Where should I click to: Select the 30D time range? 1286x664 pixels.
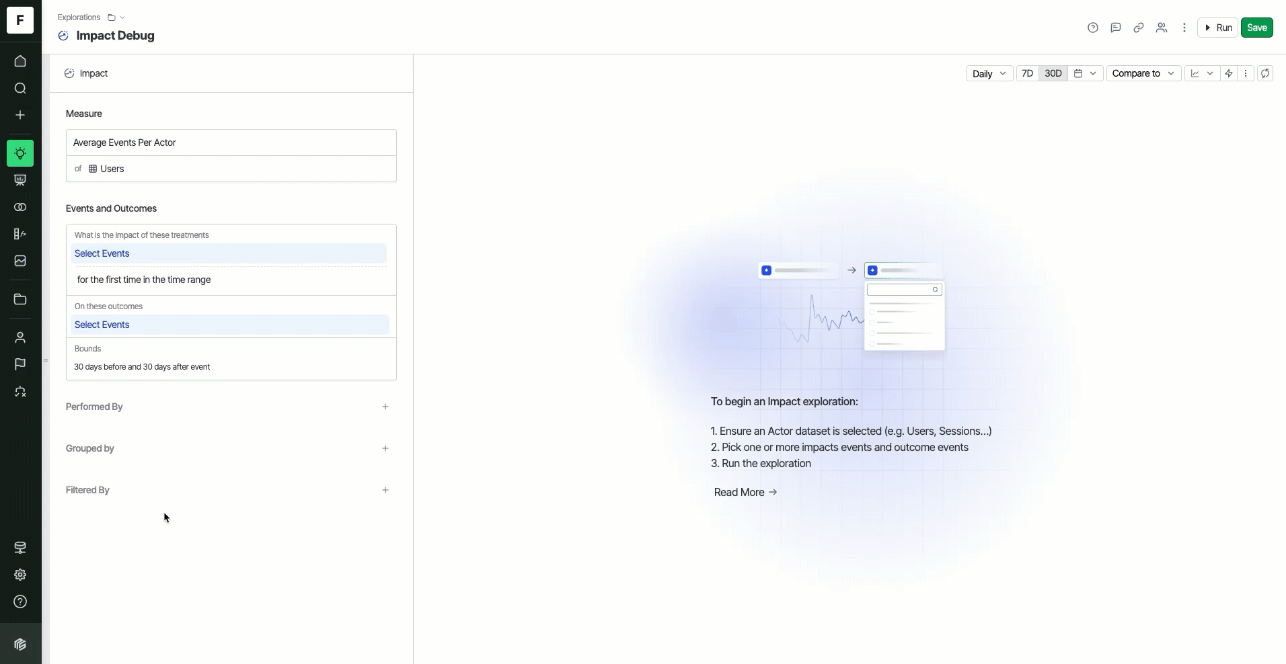[x=1053, y=73]
